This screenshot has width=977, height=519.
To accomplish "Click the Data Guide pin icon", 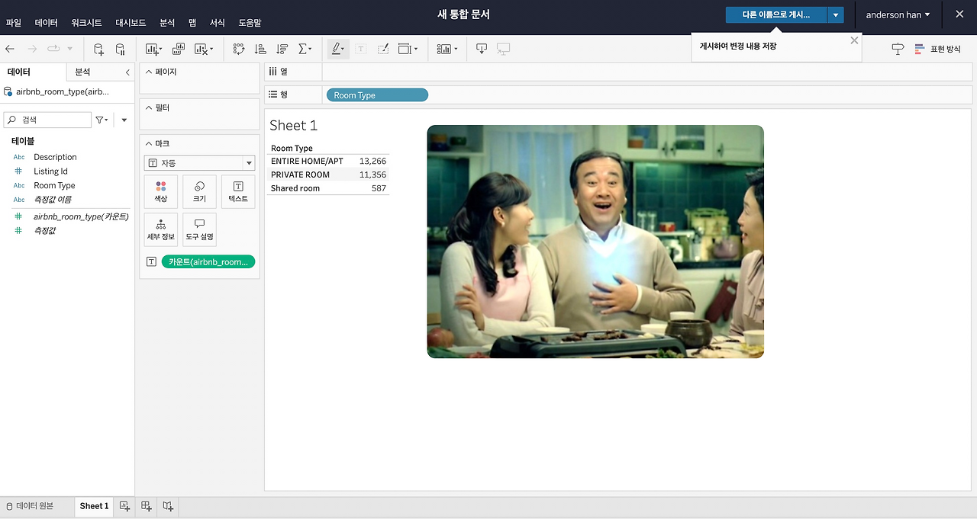I will 898,49.
